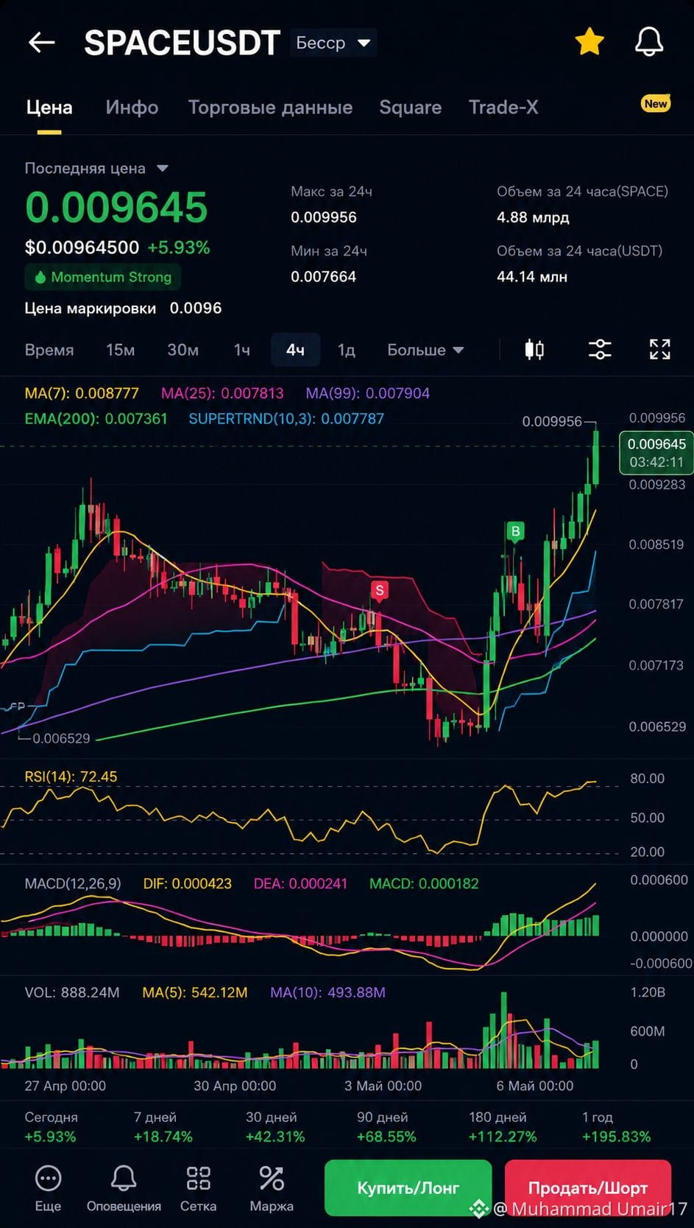Image resolution: width=694 pixels, height=1228 pixels.
Task: Open chart indicator settings sliders icon
Action: [x=600, y=349]
